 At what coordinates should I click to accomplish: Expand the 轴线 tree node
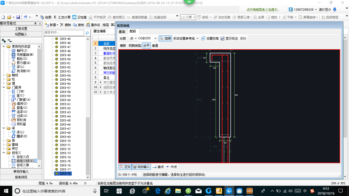(x=4, y=75)
